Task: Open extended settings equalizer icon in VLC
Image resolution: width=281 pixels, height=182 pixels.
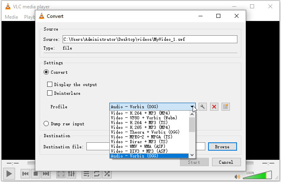Action: 71,174
